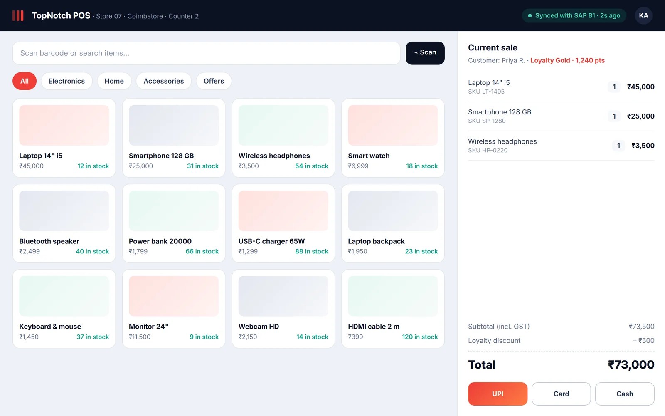Select the USB-C charger 65W card
Viewport: 665px width, 416px height.
click(283, 223)
